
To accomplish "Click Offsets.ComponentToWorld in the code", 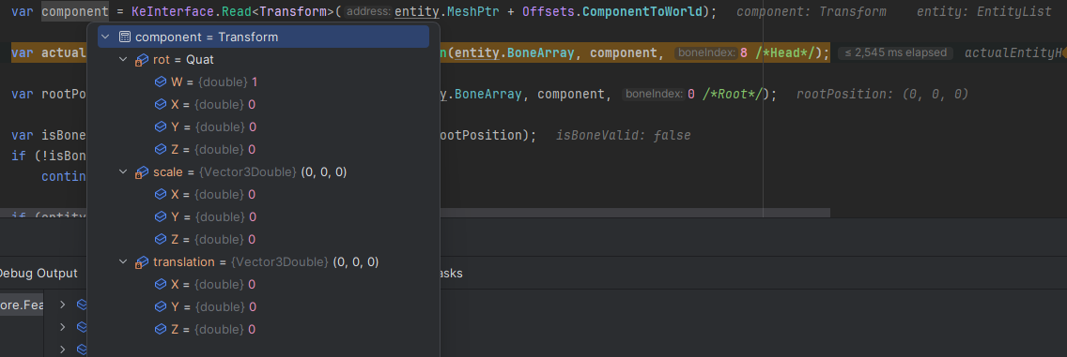I will coord(612,11).
